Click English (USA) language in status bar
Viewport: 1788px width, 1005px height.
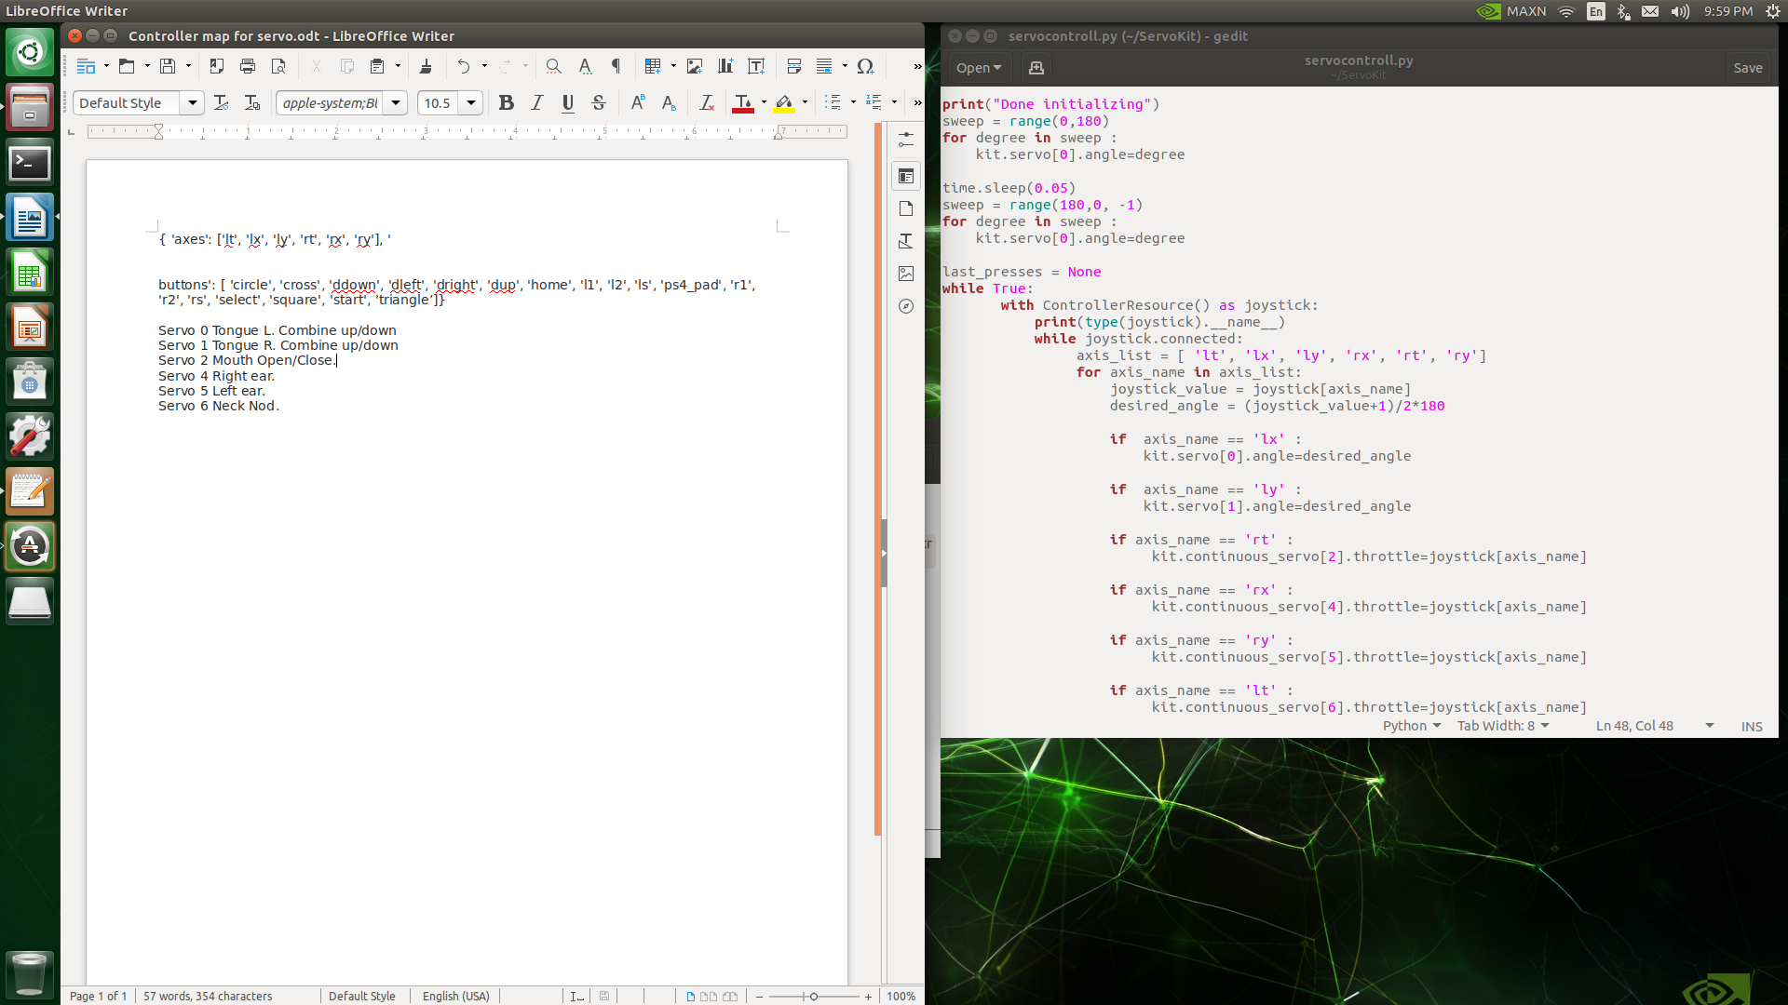tap(455, 996)
